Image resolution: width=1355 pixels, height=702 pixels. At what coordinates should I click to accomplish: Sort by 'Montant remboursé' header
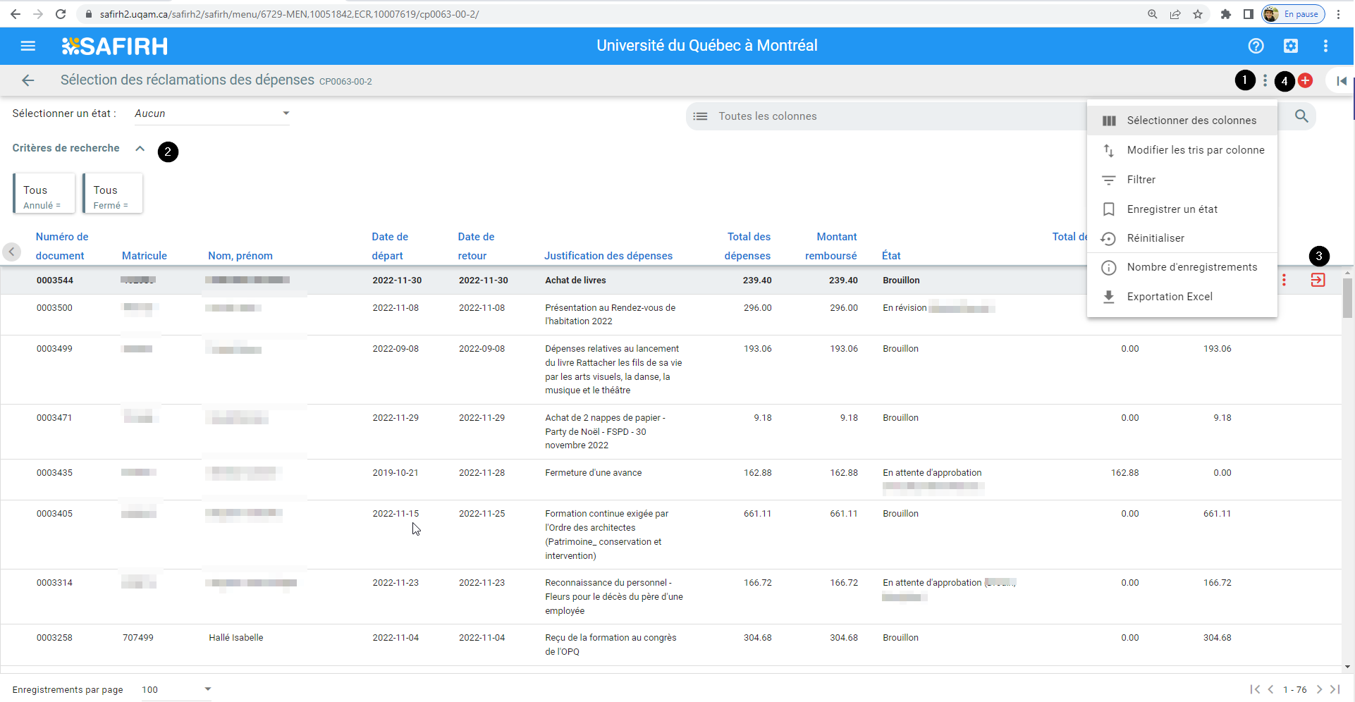point(831,246)
